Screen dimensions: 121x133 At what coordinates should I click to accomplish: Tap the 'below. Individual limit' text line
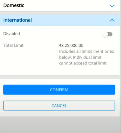tap(80, 57)
